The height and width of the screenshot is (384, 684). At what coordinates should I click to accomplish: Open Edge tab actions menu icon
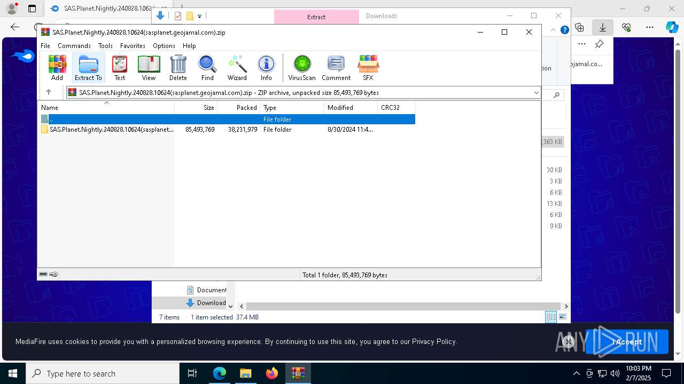(32, 9)
